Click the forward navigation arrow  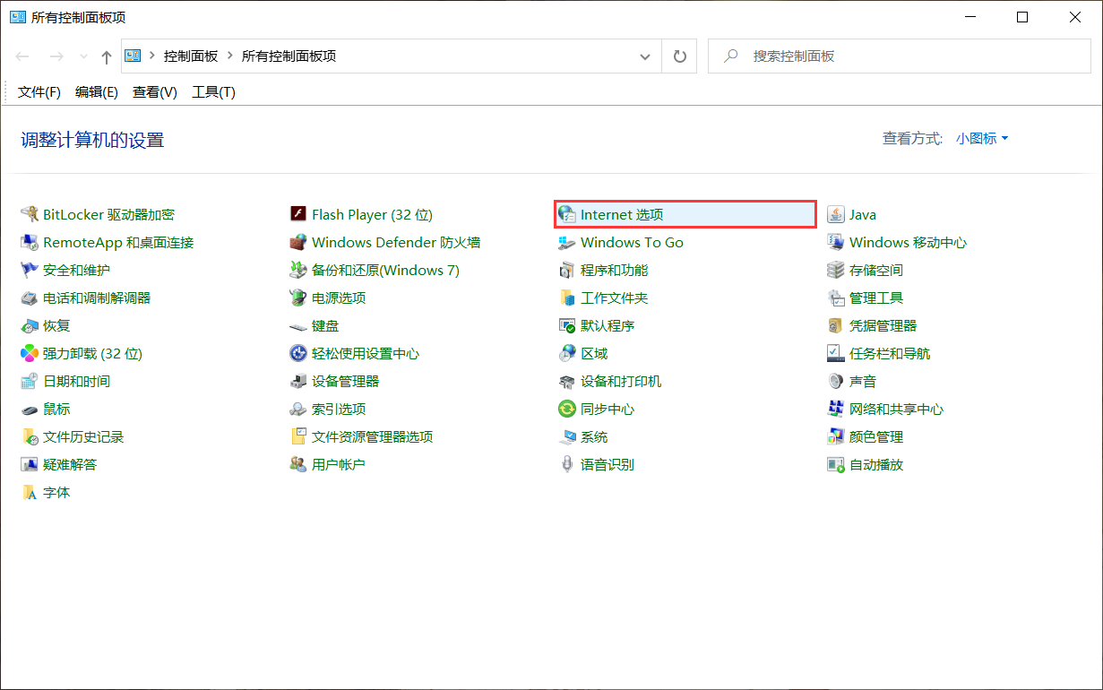pyautogui.click(x=56, y=56)
